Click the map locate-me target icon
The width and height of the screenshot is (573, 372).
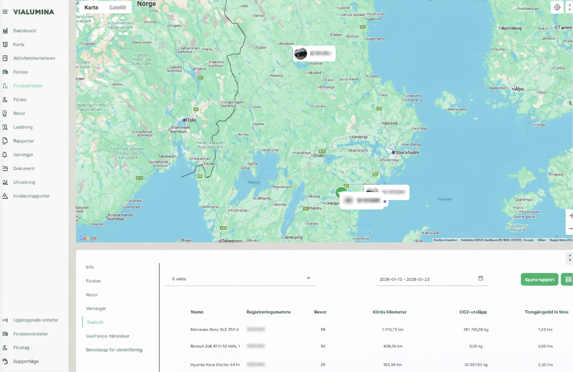[x=557, y=7]
